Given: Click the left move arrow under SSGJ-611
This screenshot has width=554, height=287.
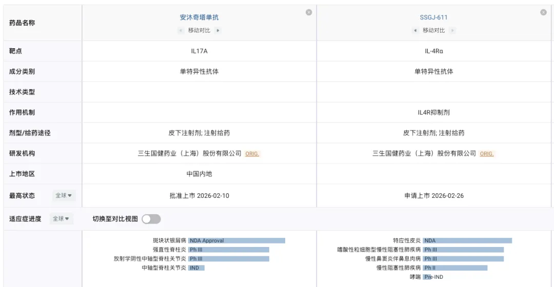Looking at the screenshot, I should pyautogui.click(x=415, y=31).
